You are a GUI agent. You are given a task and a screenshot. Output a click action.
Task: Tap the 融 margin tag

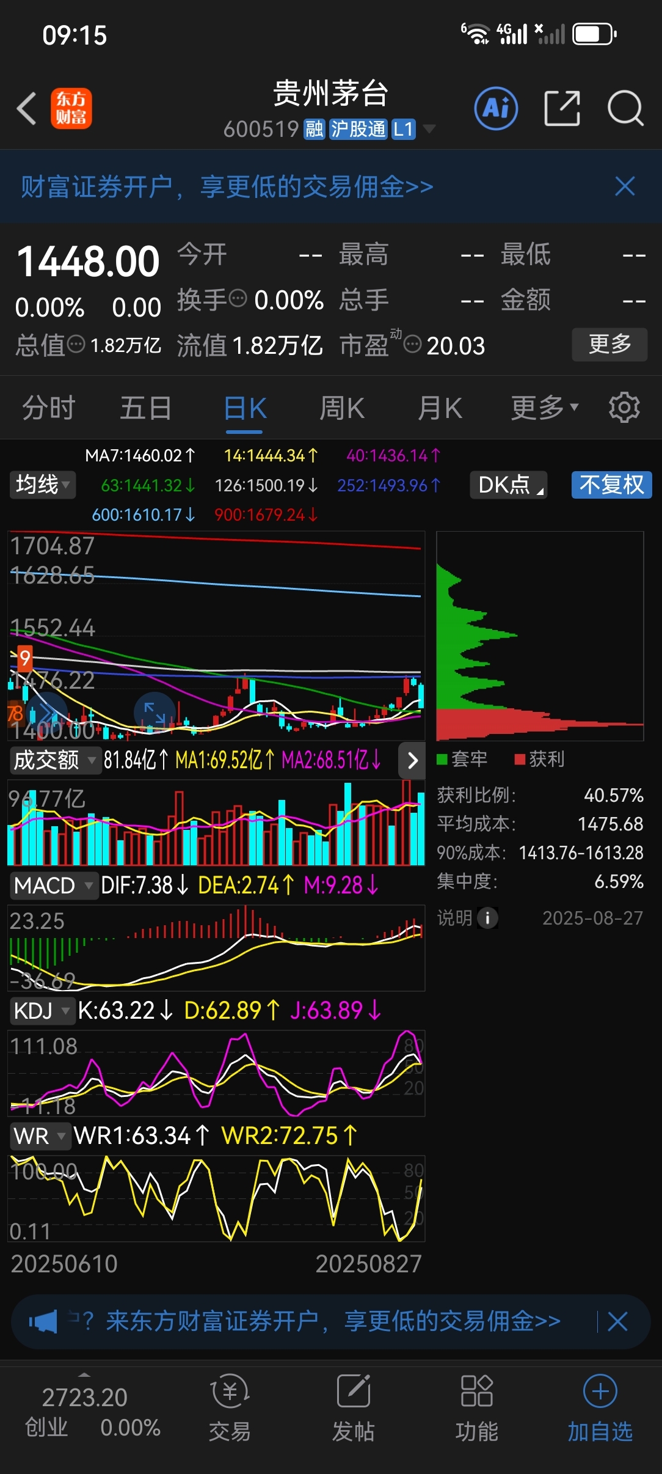coord(315,129)
